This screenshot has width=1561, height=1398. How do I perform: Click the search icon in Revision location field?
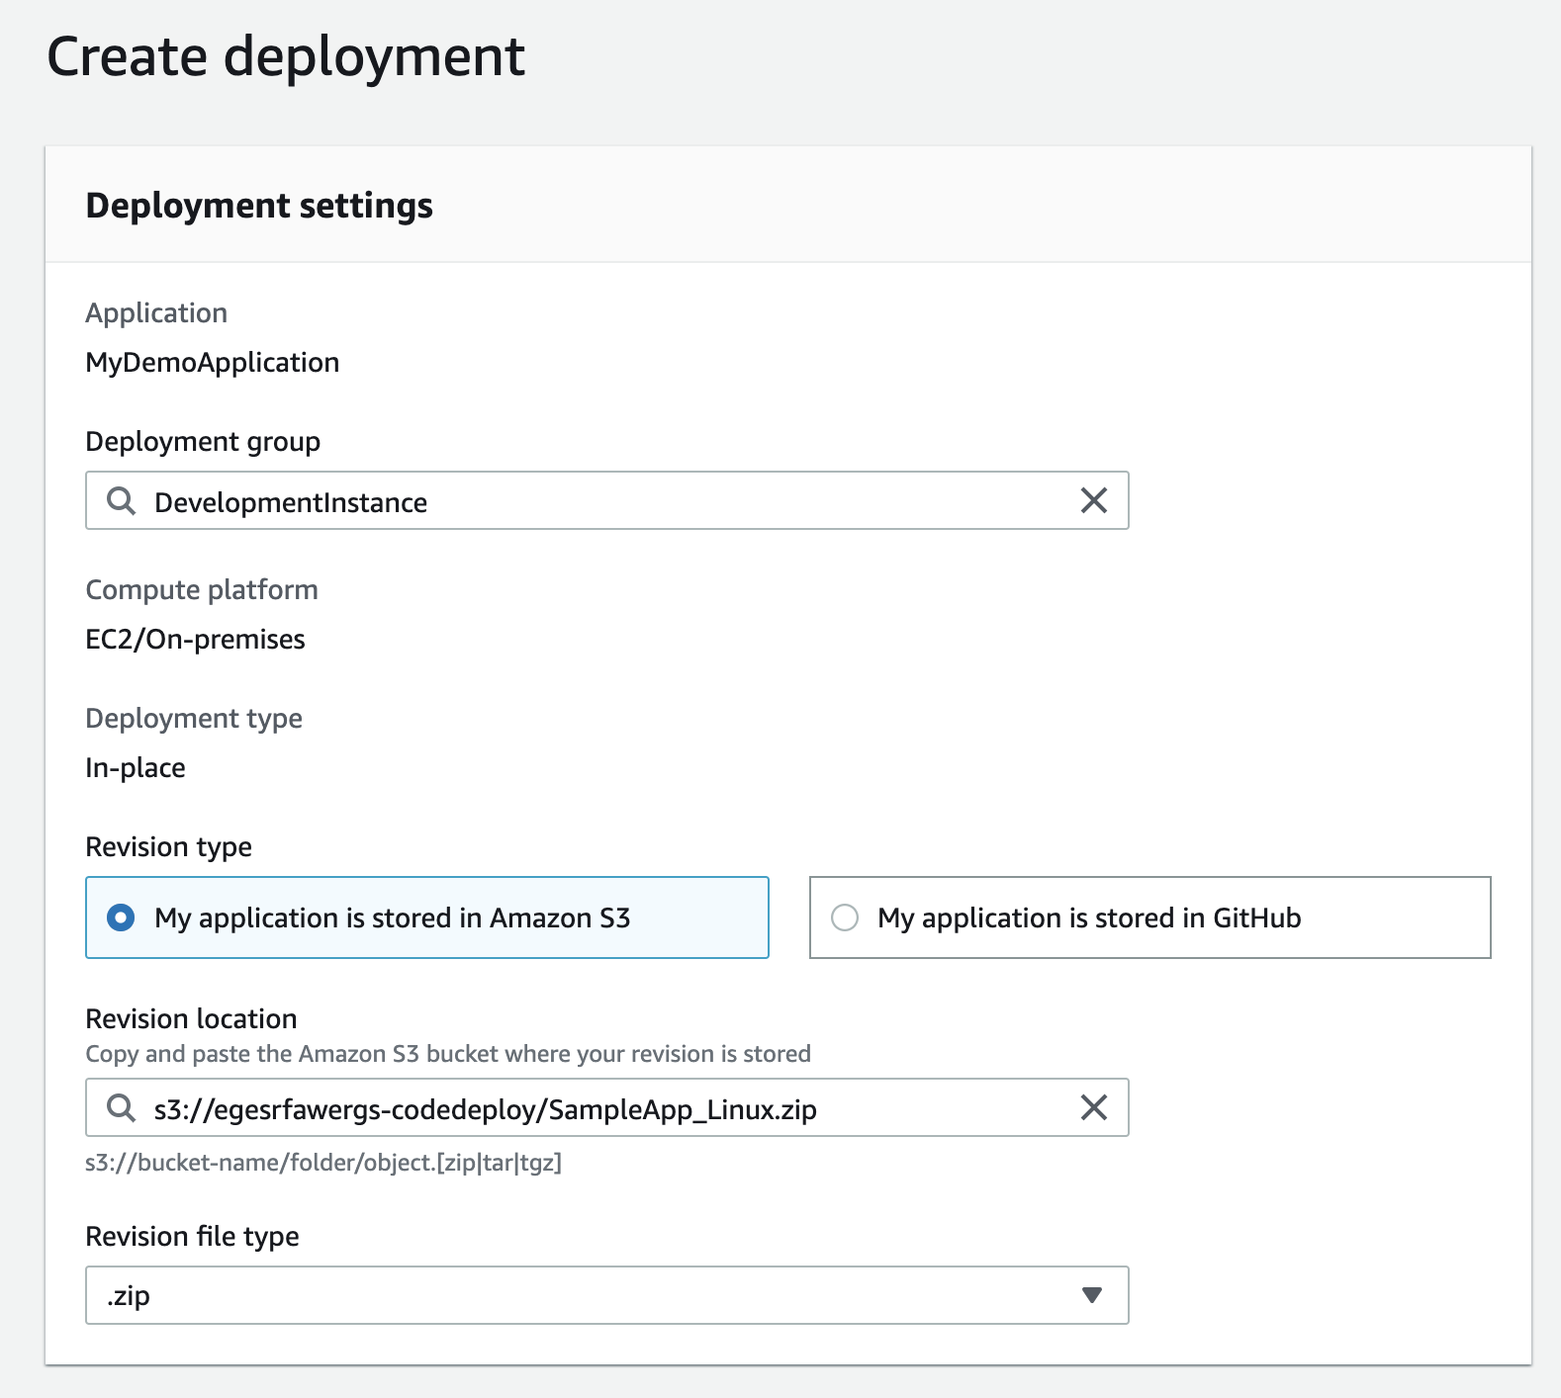121,1108
